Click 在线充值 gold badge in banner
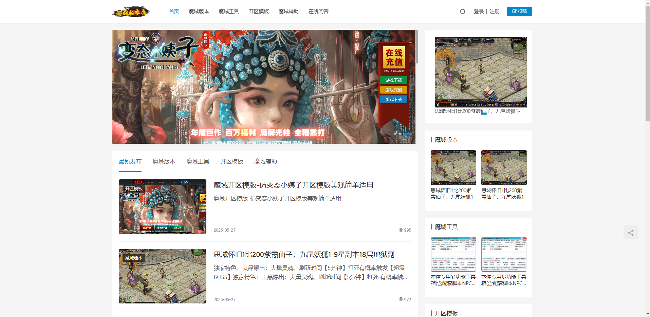Image resolution: width=650 pixels, height=317 pixels. pos(394,57)
